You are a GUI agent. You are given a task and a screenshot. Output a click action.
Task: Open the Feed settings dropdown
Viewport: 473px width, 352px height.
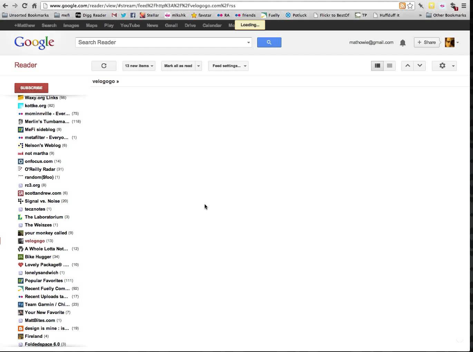pos(228,66)
